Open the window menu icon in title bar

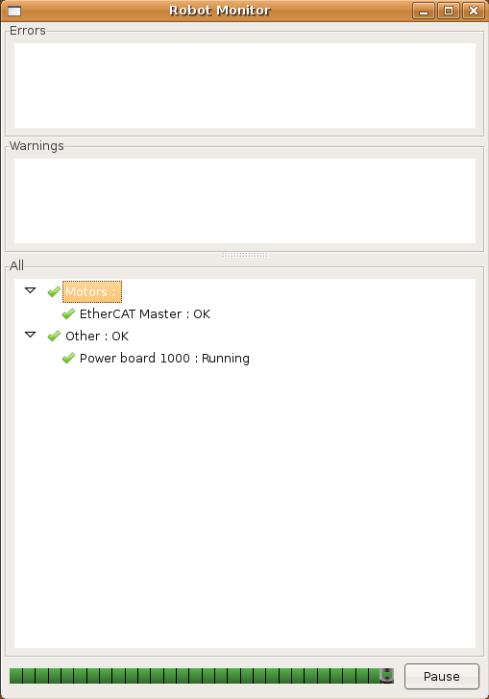(x=14, y=11)
